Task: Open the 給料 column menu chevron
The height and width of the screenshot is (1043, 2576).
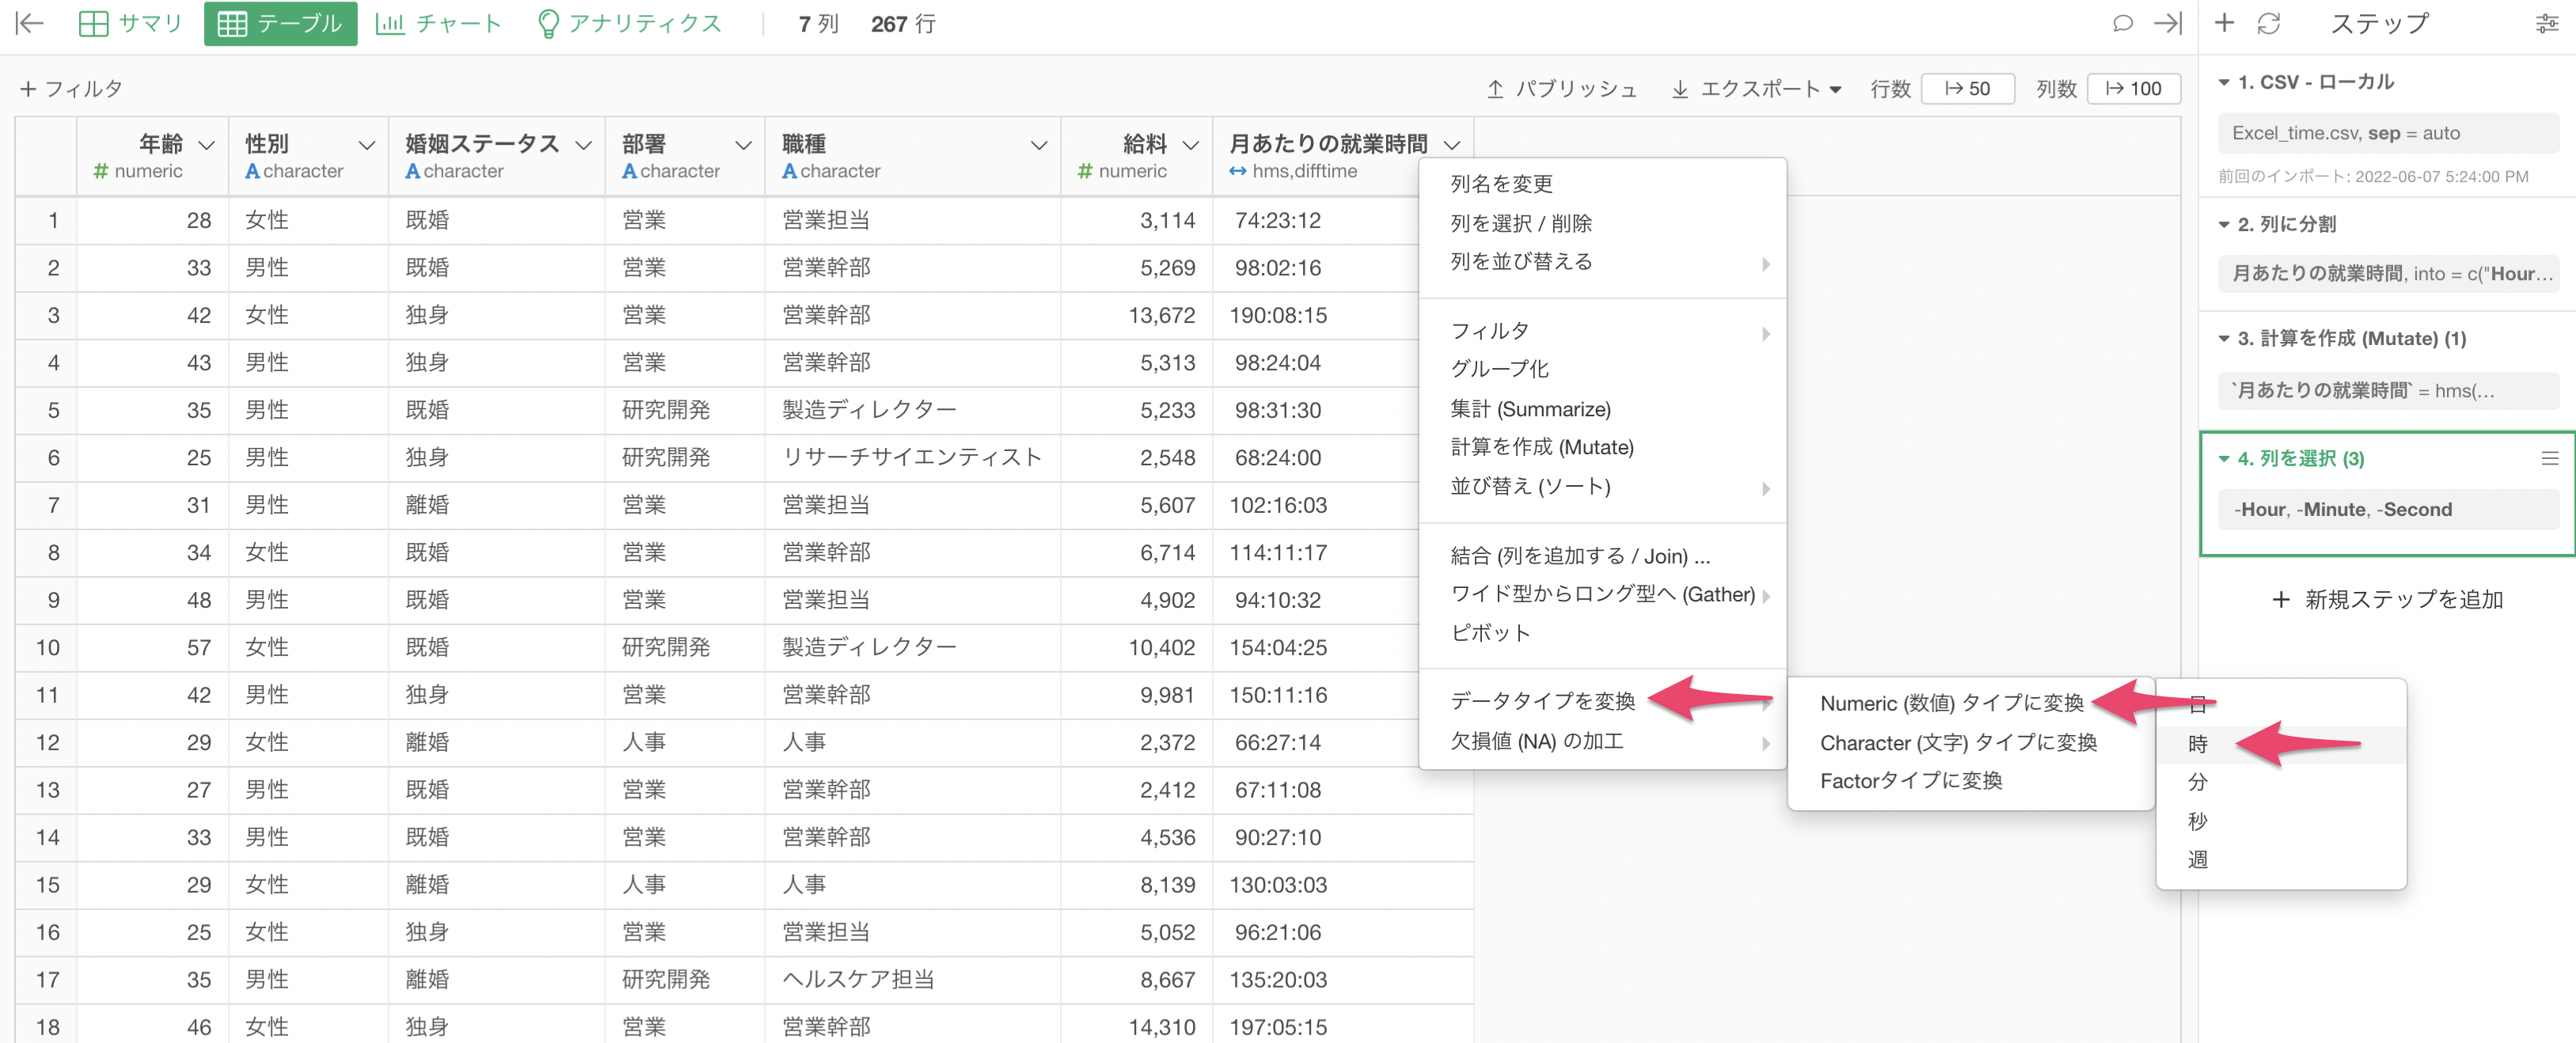Action: tap(1191, 145)
